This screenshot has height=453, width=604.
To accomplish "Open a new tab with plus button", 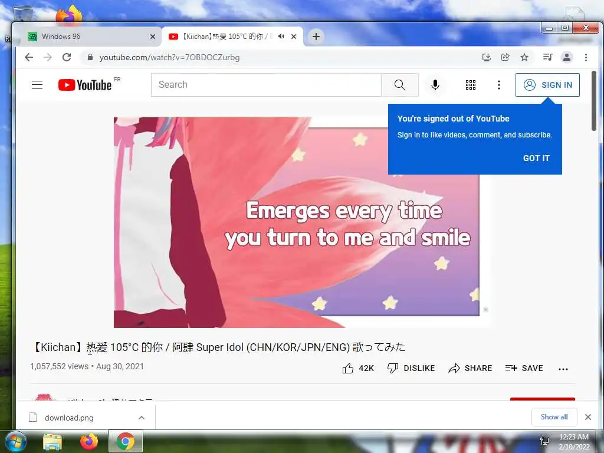I will pos(316,37).
